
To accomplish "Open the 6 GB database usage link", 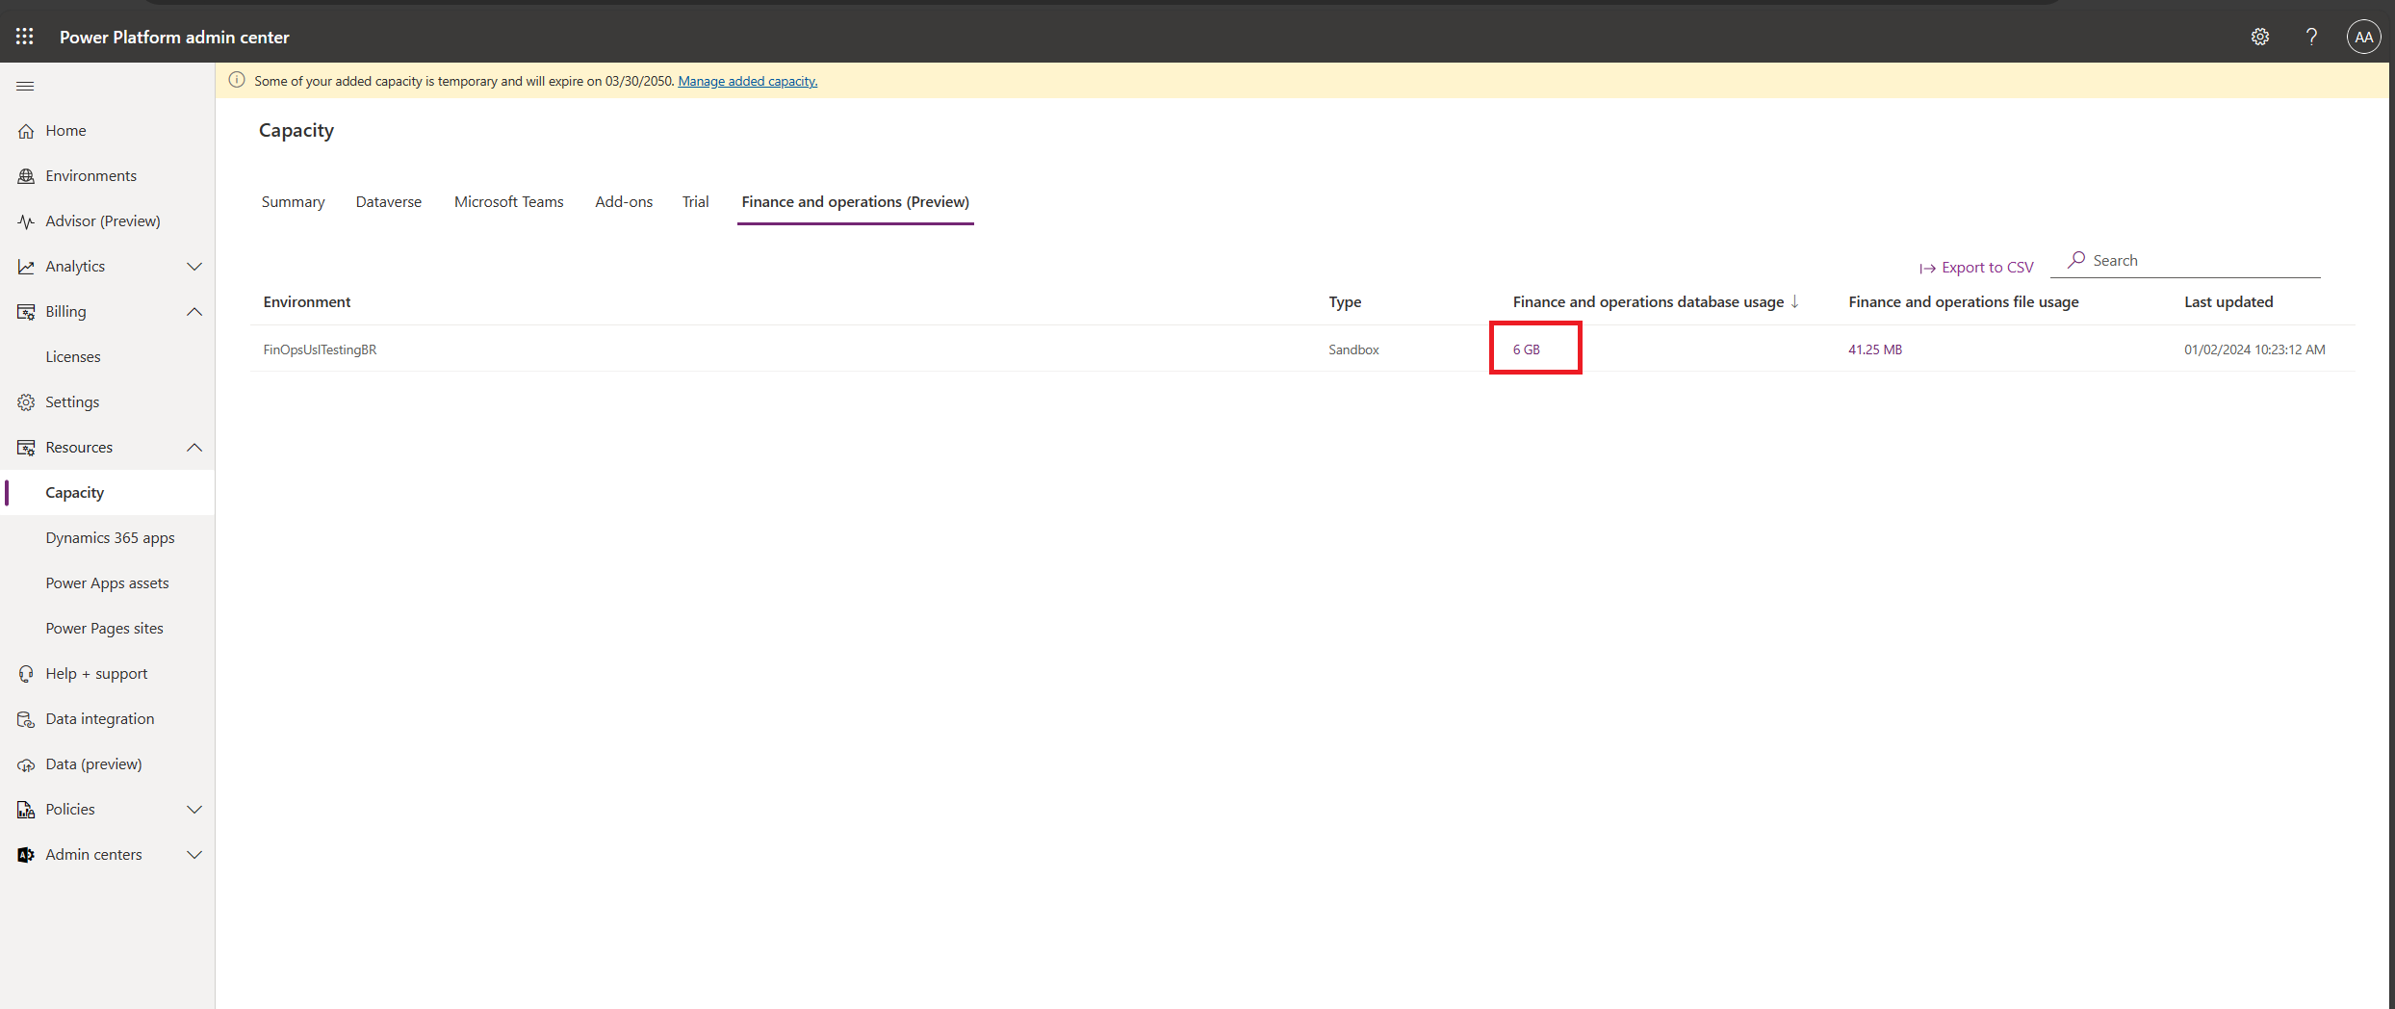I will pos(1526,349).
